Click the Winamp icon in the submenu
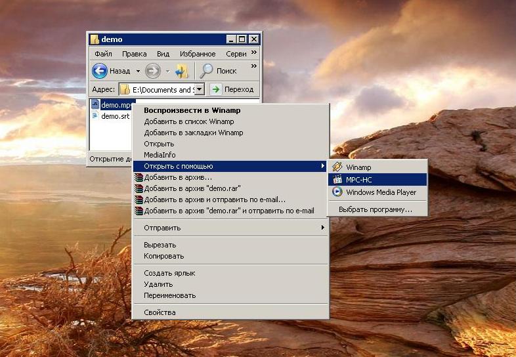 coord(337,167)
